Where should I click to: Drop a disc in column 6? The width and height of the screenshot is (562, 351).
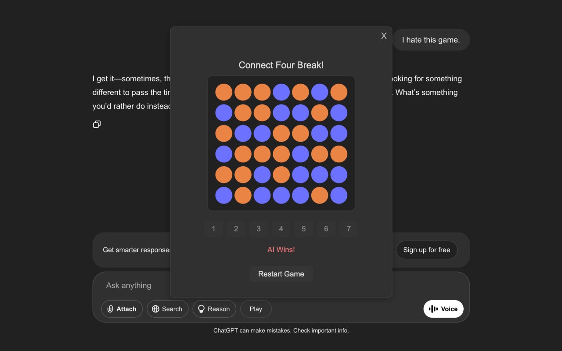coord(326,229)
